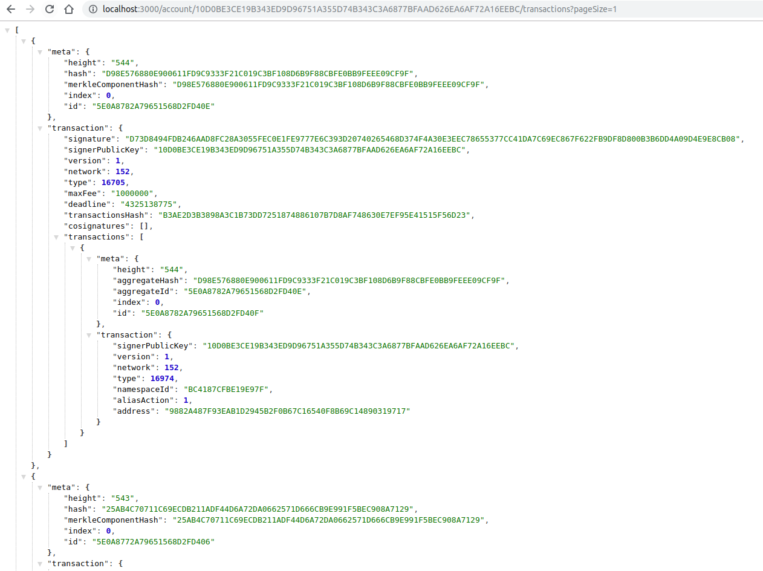Select the outer "signerPublicKey" value below the signature
Screen dimensions: 763x571
click(x=310, y=150)
